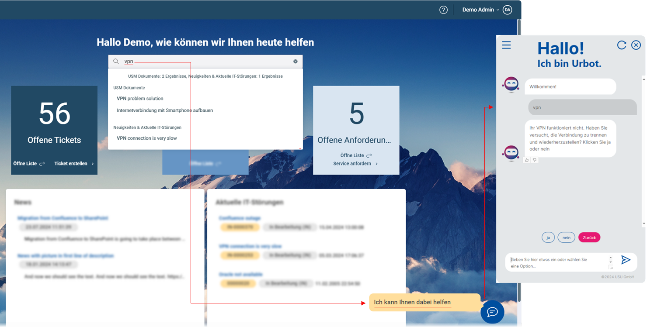Click the vpn search input field
Screen dimensions: 647x327
(x=205, y=62)
